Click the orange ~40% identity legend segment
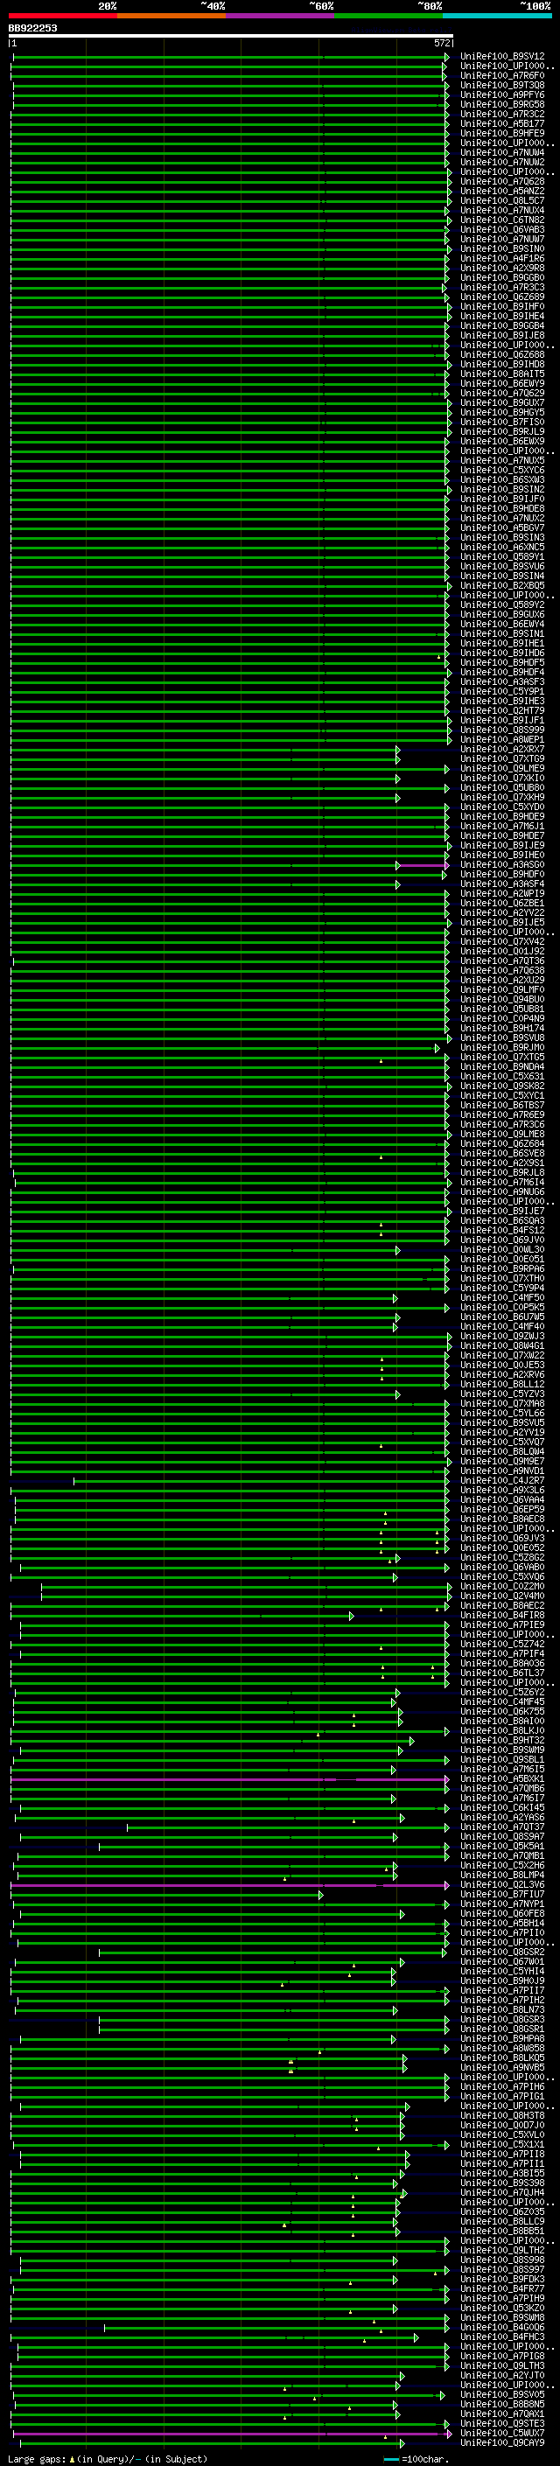Viewport: 560px width, 2466px height. coord(171,16)
